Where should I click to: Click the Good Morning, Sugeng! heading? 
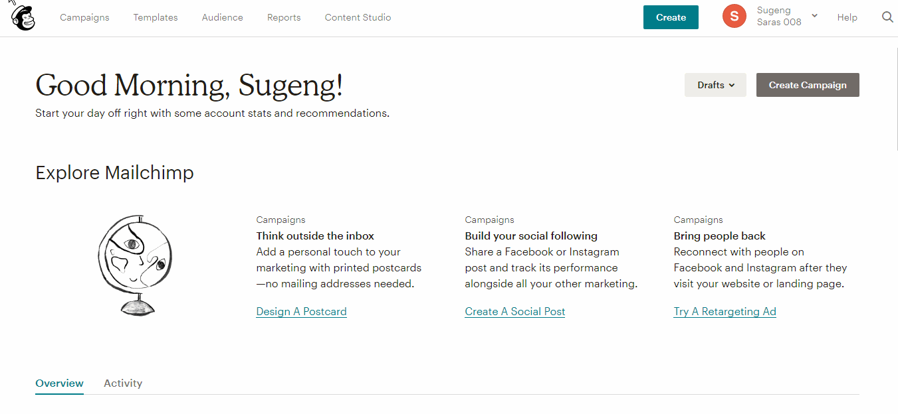pos(189,86)
